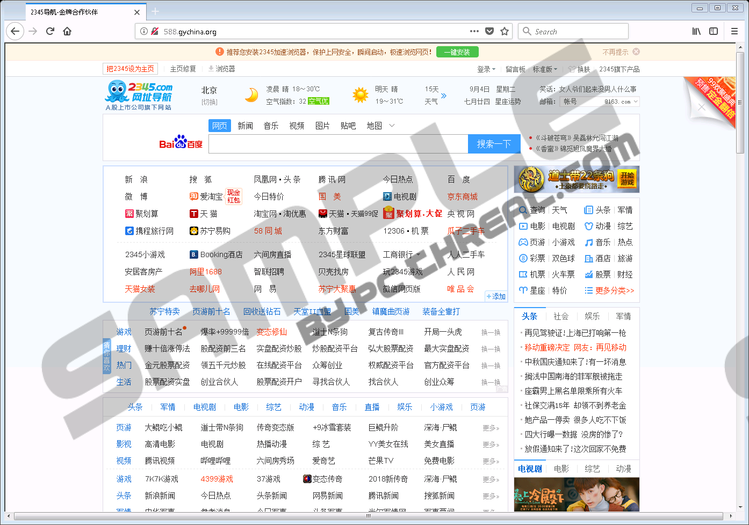Screen dimensions: 749x525
Task: Click the browser Home icon
Action: [67, 31]
